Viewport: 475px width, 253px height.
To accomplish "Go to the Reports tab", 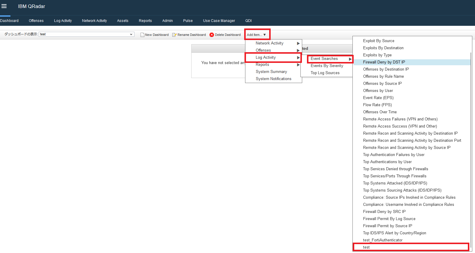I will [145, 21].
